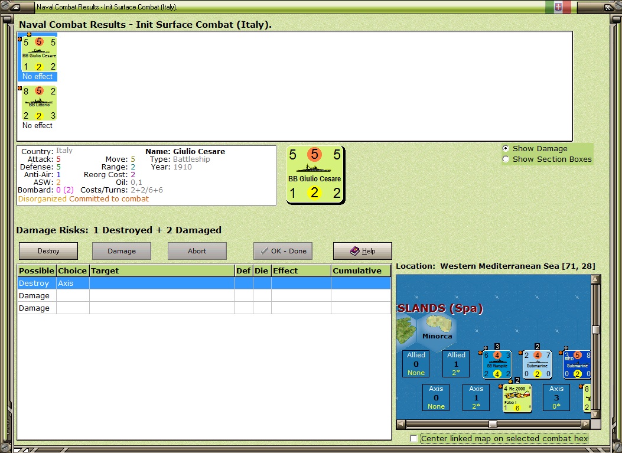Click the Re.2000 Falco I aircraft counter
The width and height of the screenshot is (622, 453).
pyautogui.click(x=517, y=398)
